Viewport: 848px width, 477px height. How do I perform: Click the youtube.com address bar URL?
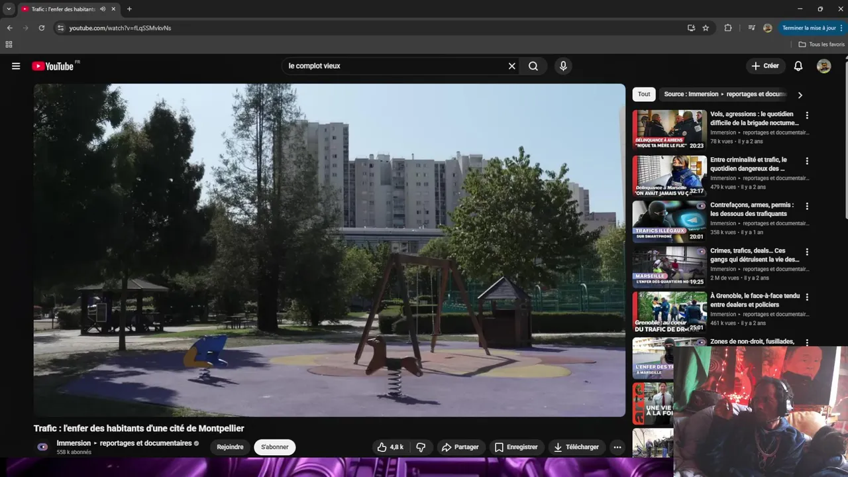121,28
